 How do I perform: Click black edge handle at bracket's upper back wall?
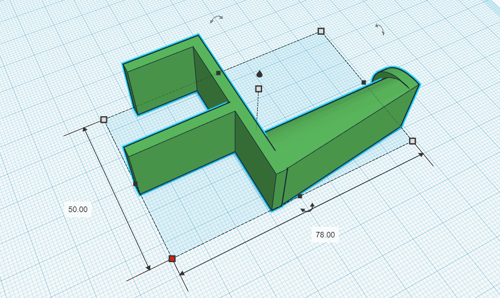pyautogui.click(x=219, y=73)
